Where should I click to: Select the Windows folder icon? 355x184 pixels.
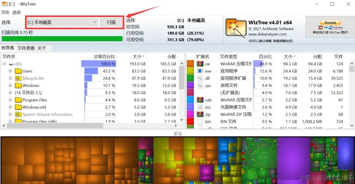18,86
